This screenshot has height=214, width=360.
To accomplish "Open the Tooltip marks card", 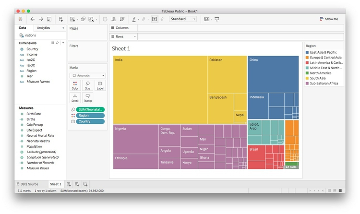I will point(87,97).
